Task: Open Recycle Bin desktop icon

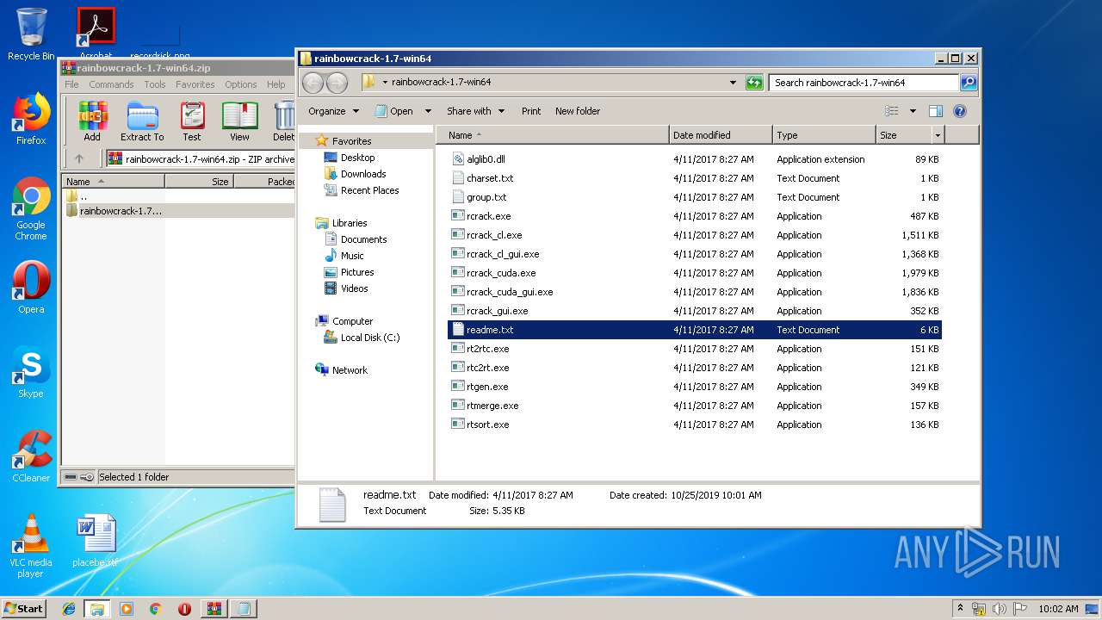Action: coord(31,34)
